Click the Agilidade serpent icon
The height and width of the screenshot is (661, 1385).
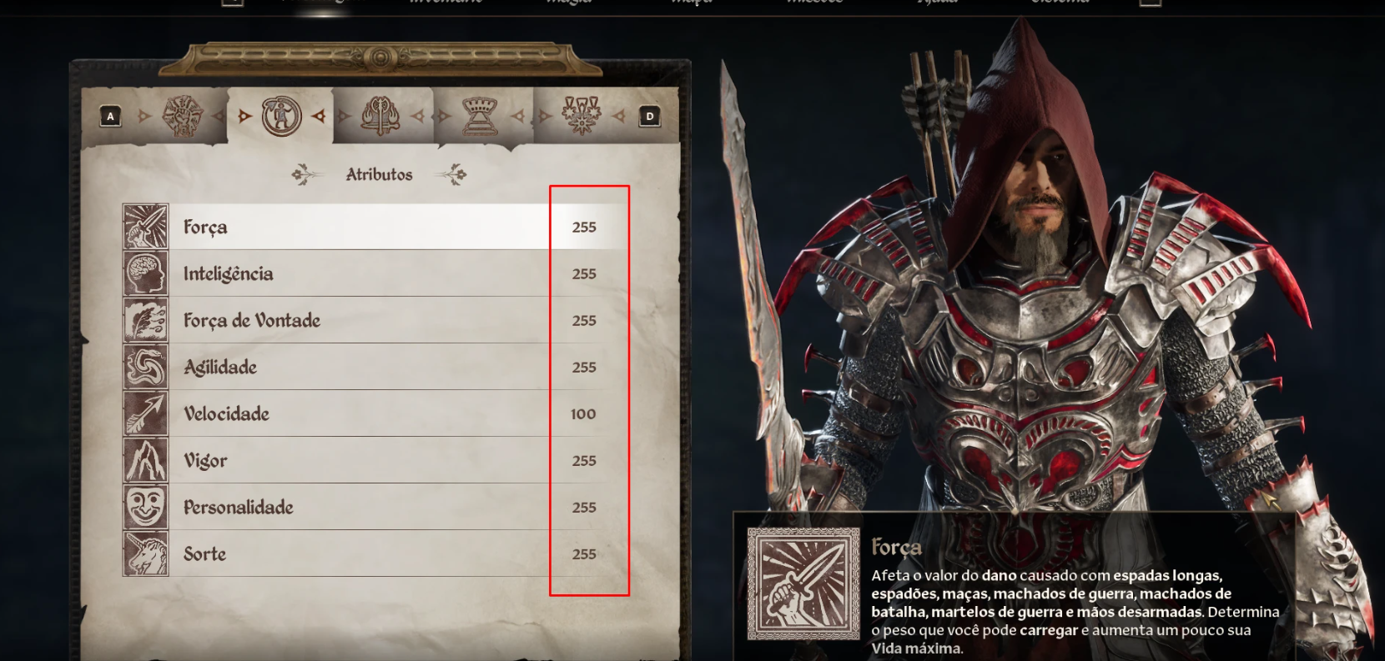point(146,367)
